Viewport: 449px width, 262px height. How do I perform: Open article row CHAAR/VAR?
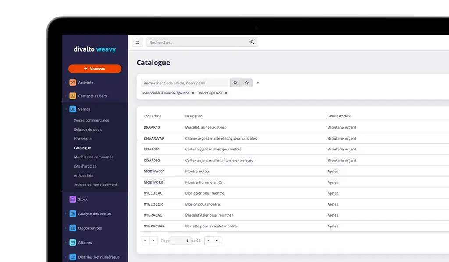tap(295, 138)
